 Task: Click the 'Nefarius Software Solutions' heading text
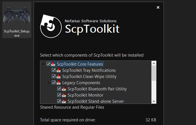coord(91,21)
